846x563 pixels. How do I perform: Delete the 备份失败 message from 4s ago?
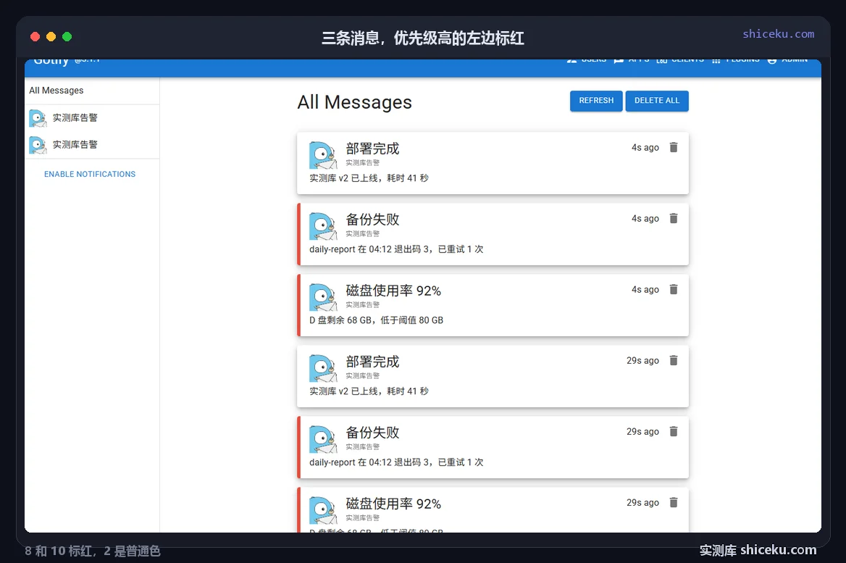(x=674, y=219)
